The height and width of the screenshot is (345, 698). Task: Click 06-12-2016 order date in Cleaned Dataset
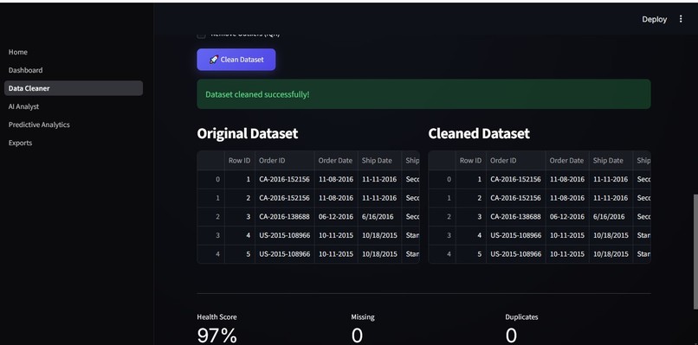(x=567, y=216)
